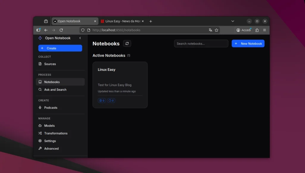Viewport: 305px width, 173px height.
Task: Click the Open Notebook logo
Action: (40, 38)
